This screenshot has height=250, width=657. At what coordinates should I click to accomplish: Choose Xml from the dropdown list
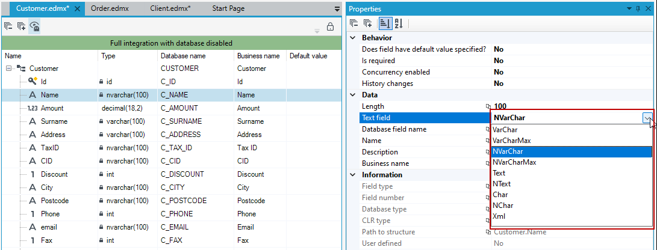pyautogui.click(x=571, y=216)
